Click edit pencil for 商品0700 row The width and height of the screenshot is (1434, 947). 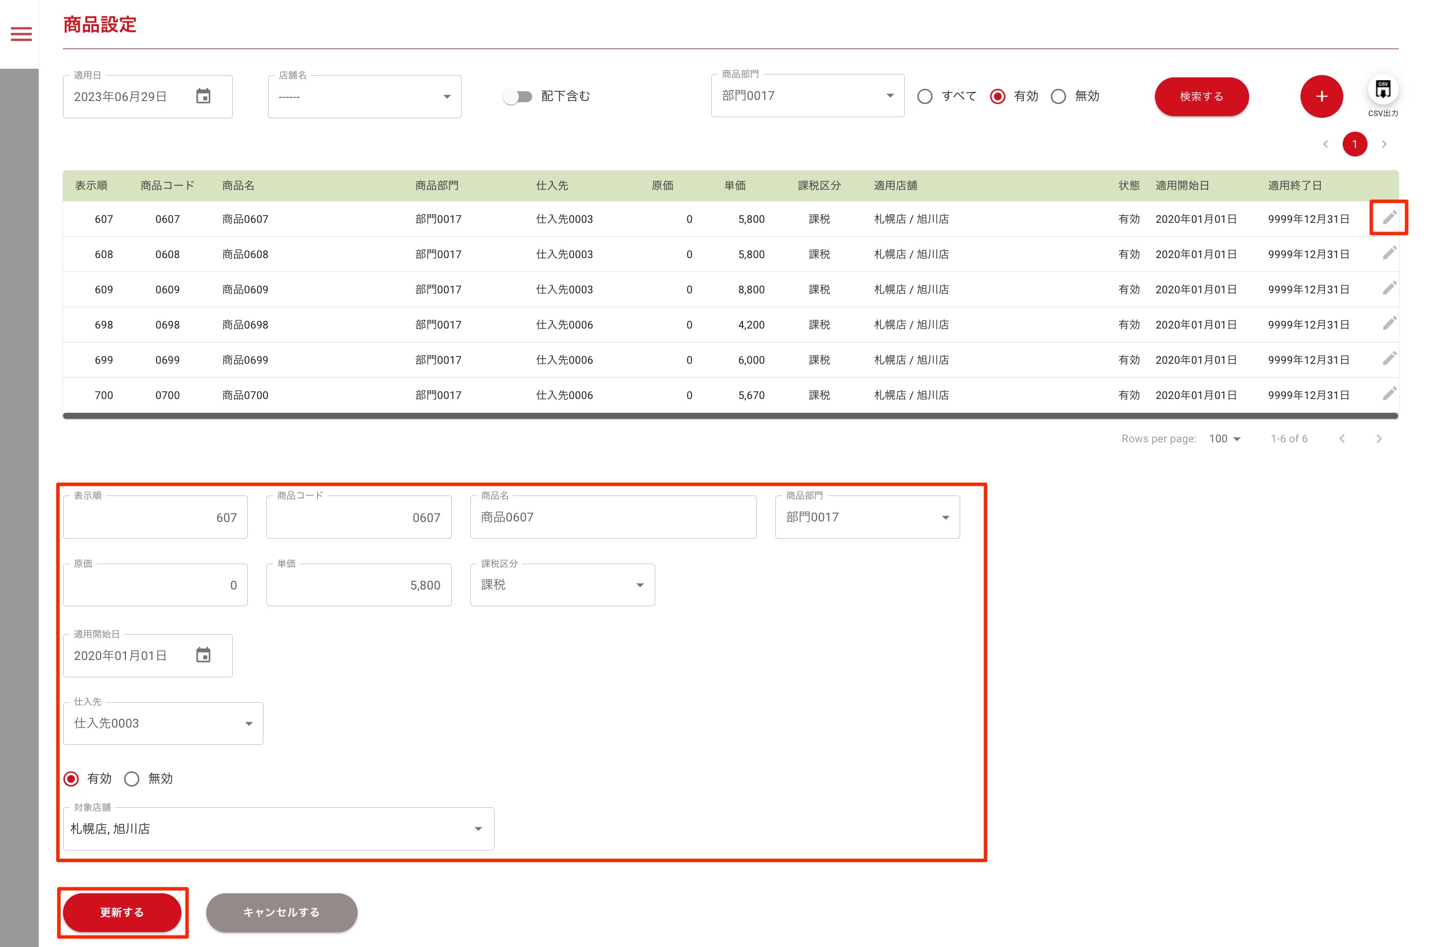[1389, 394]
